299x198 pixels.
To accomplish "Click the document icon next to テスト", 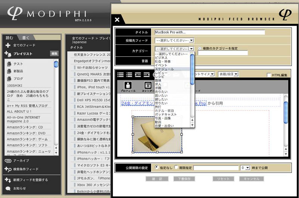I will (9, 64).
